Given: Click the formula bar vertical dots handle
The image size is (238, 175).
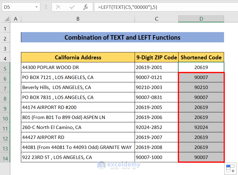Looking at the screenshot, I should (46, 7).
